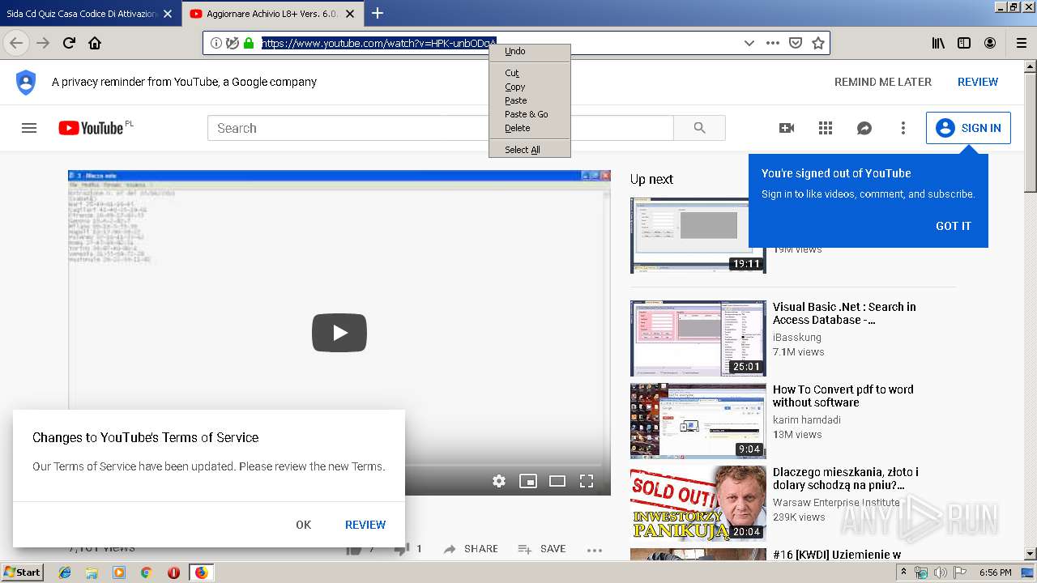The width and height of the screenshot is (1037, 583).
Task: Save page to Pocket
Action: (796, 43)
